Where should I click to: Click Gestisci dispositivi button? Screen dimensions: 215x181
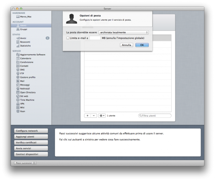tap(31, 154)
